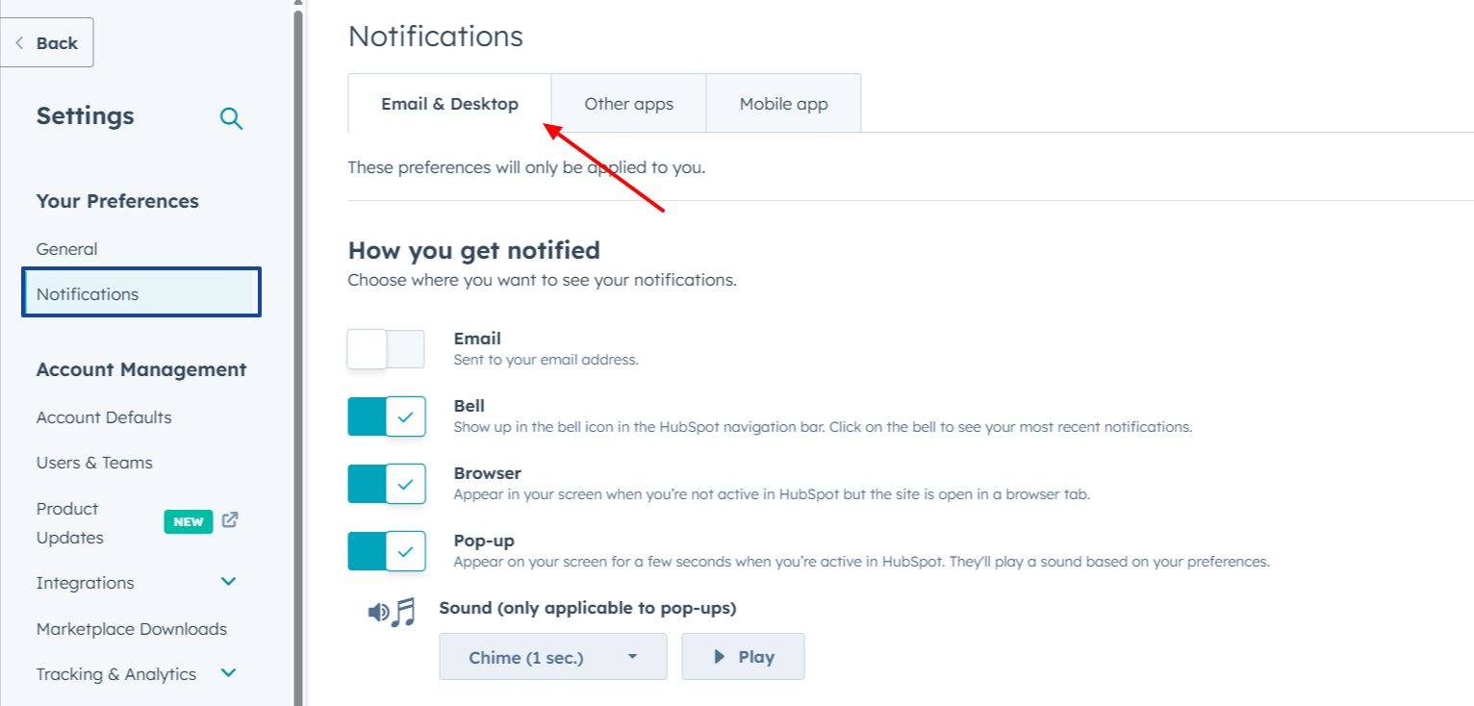The width and height of the screenshot is (1474, 706).
Task: Turn off the Bell notifications toggle
Action: point(386,416)
